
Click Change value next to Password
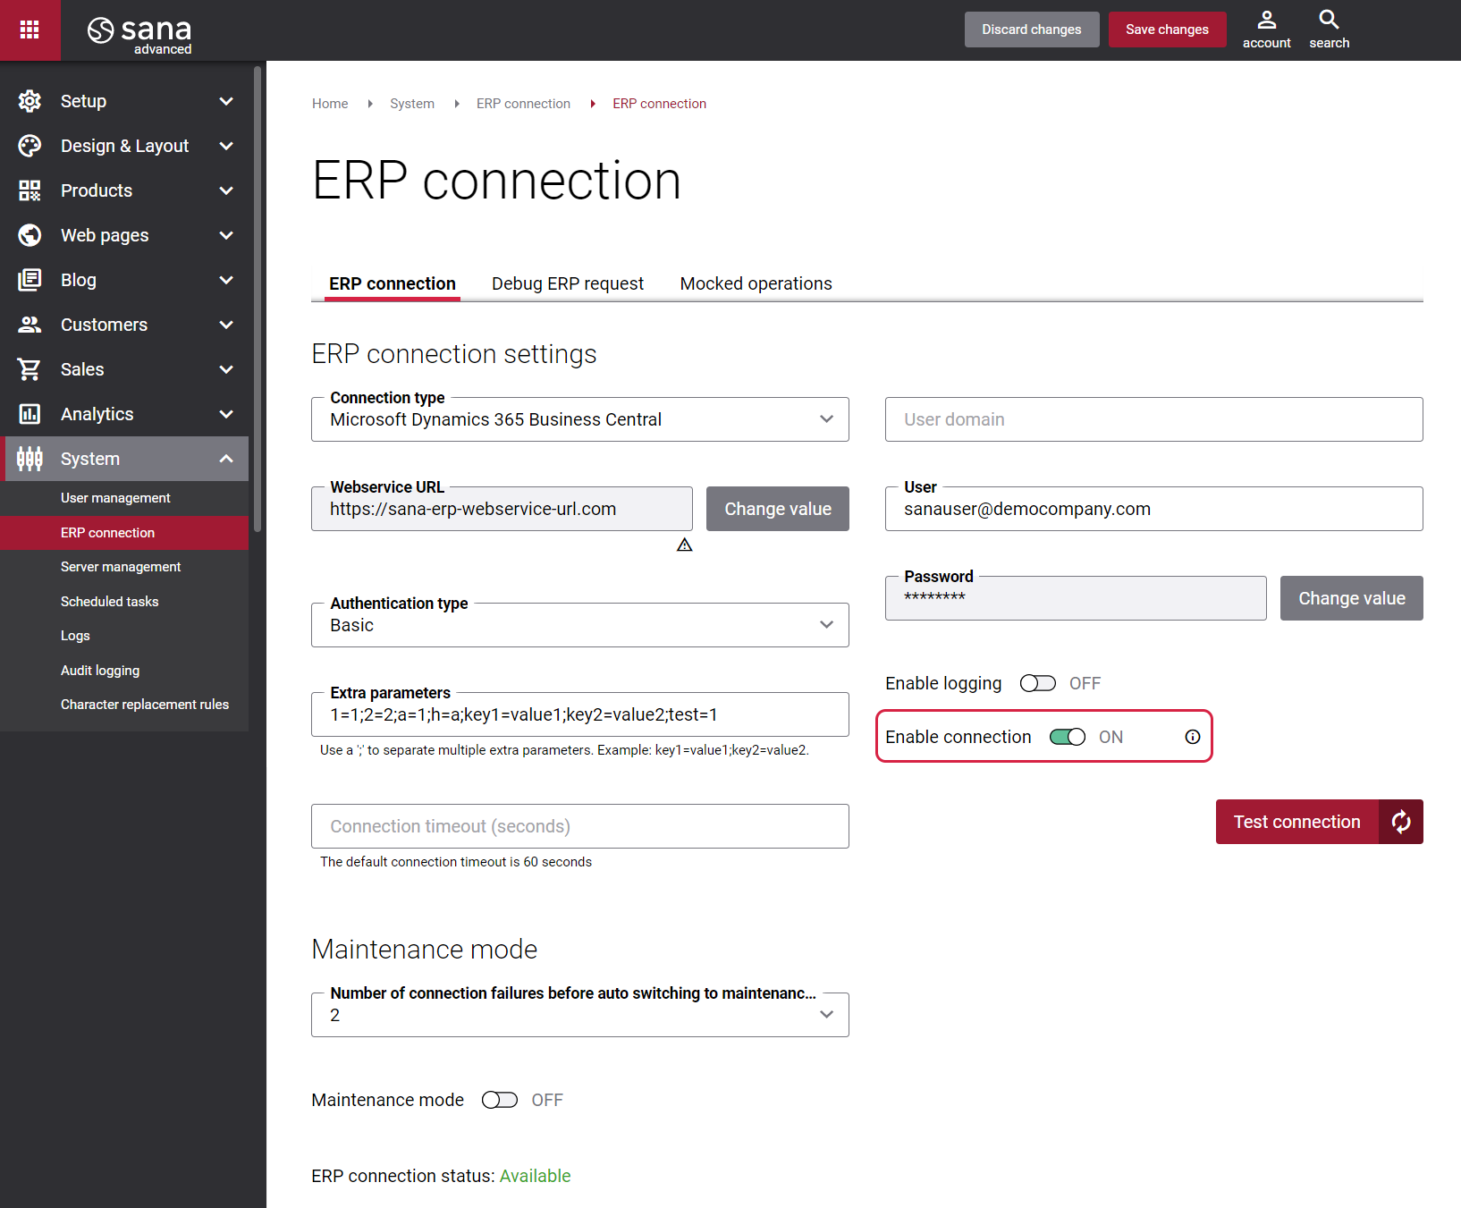(1352, 598)
